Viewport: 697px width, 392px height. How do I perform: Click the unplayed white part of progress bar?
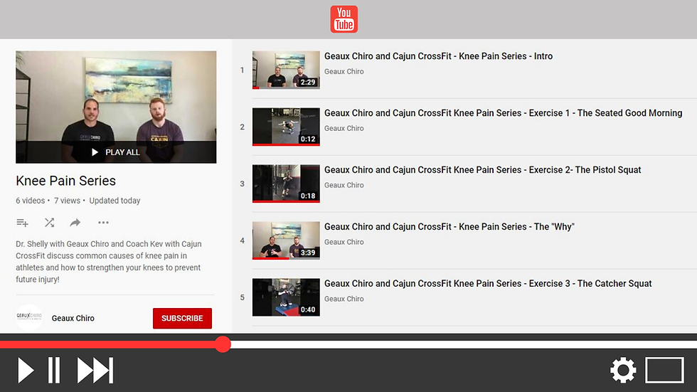coord(464,344)
